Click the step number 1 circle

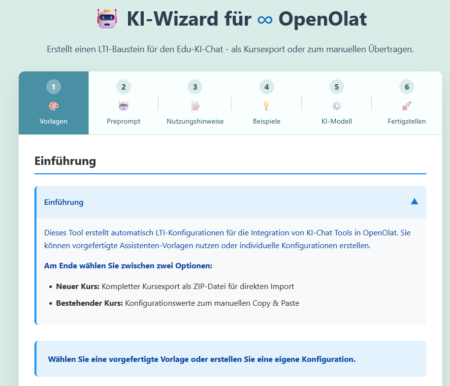tap(54, 87)
